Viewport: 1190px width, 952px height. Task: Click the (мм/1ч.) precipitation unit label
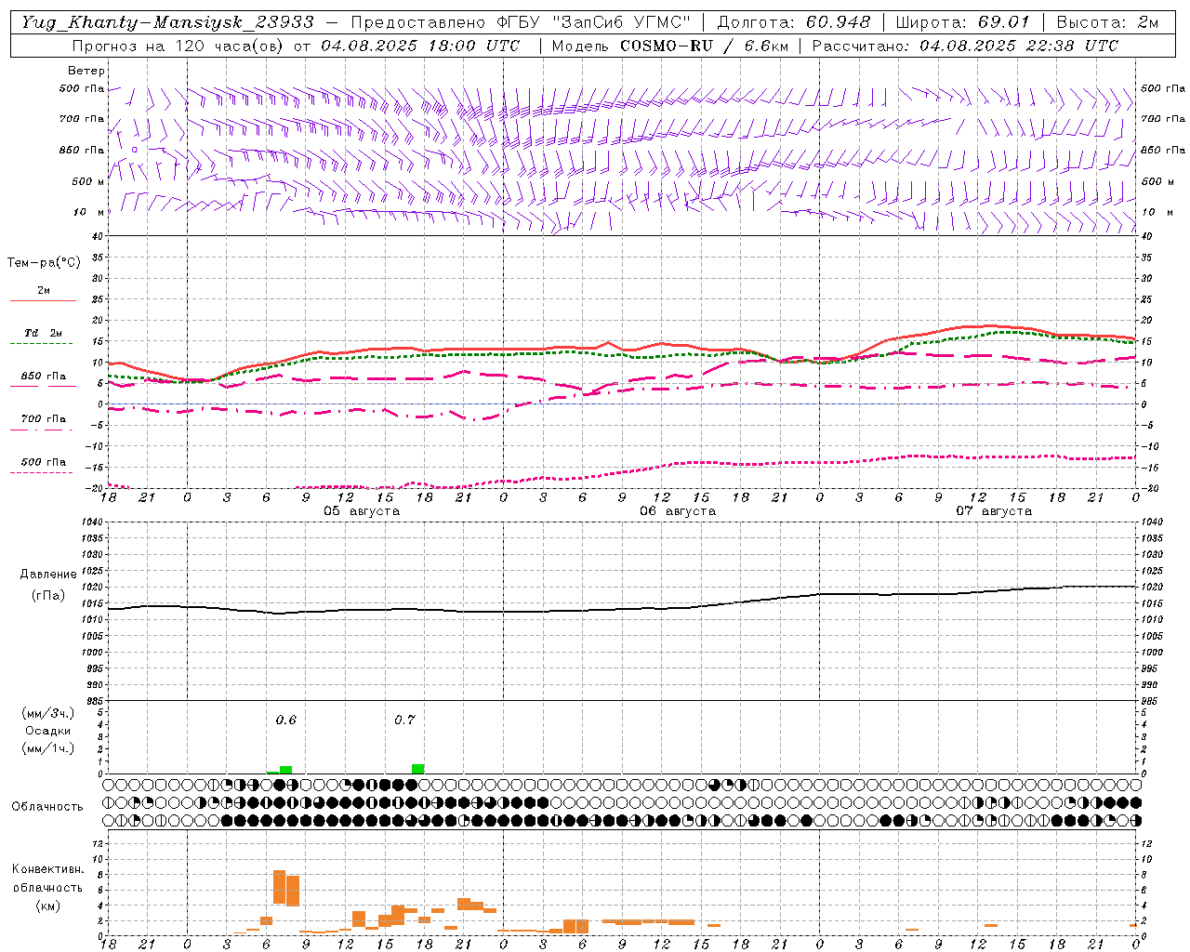(47, 748)
